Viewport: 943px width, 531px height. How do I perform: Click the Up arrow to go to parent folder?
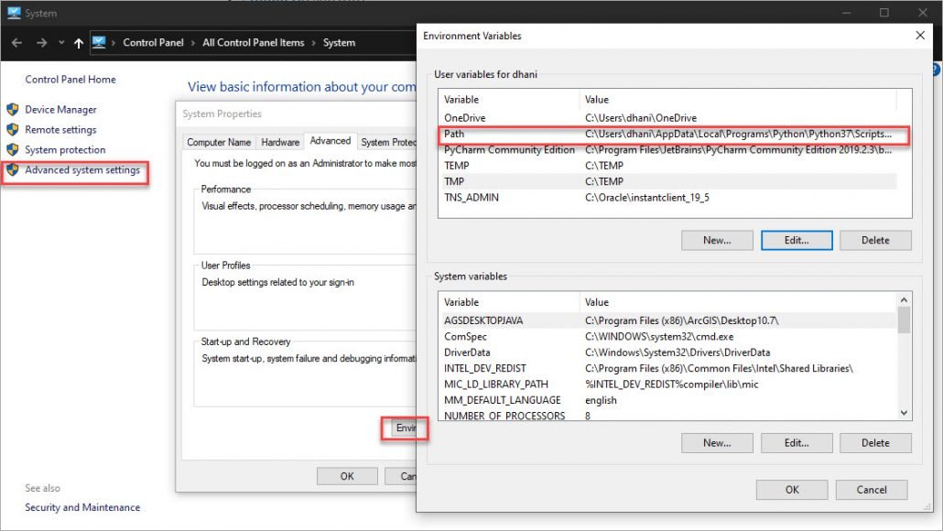tap(79, 43)
